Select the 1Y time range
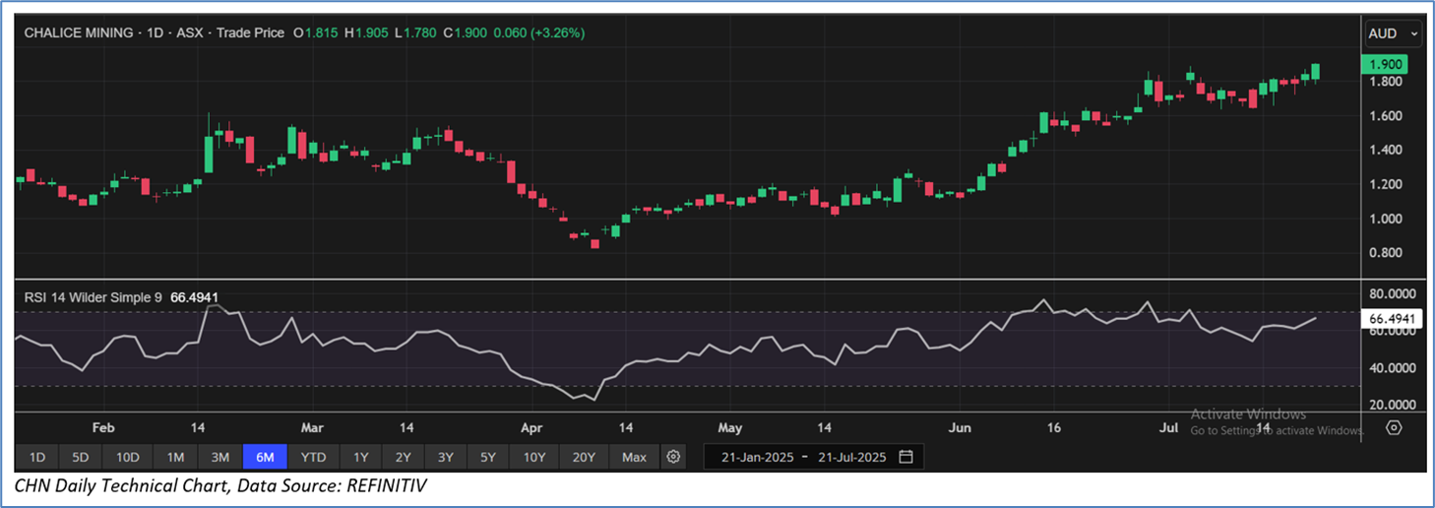Screen dimensions: 1435x508 point(361,457)
